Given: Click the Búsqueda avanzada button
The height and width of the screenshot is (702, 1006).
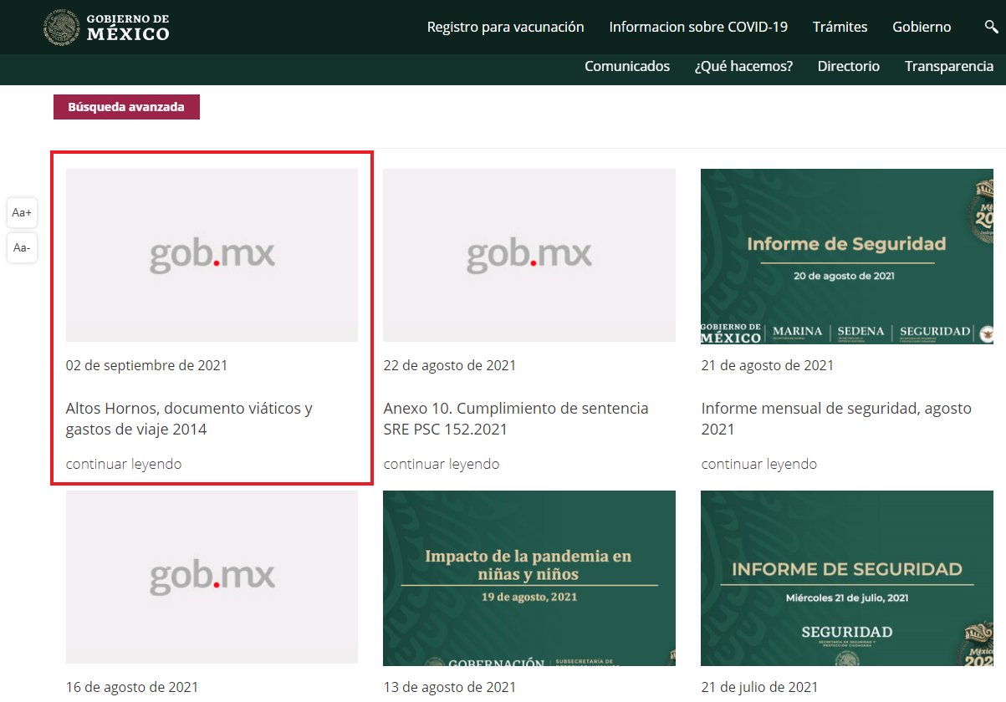Looking at the screenshot, I should point(126,107).
